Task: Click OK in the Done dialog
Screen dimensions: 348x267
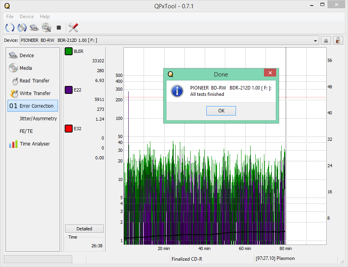Action: 221,111
